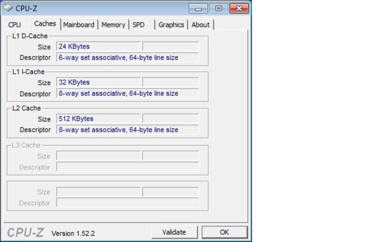Open the Memory tab

[113, 25]
